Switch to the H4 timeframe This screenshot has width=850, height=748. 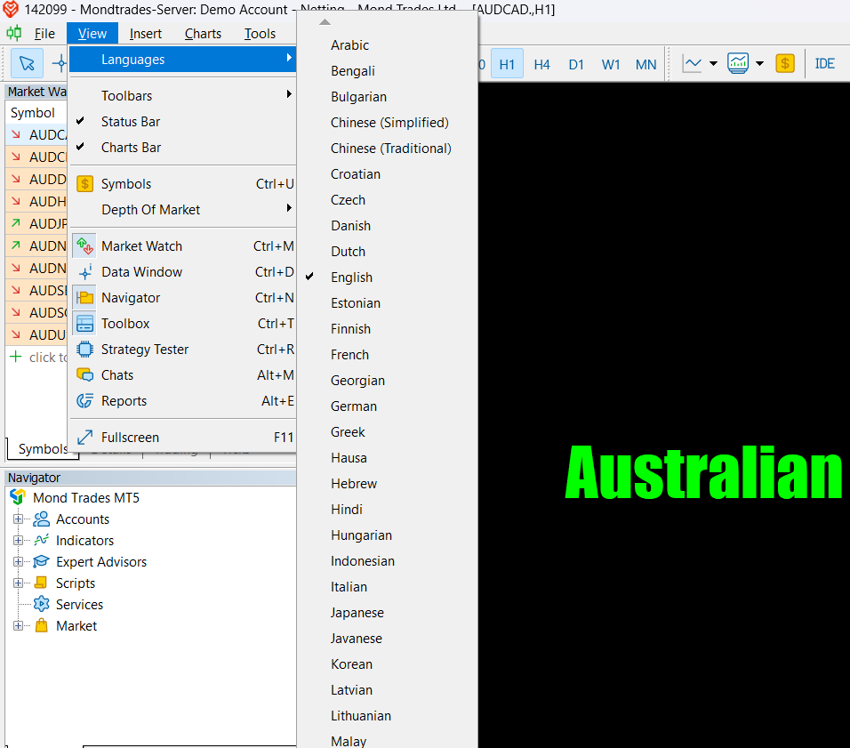coord(541,64)
